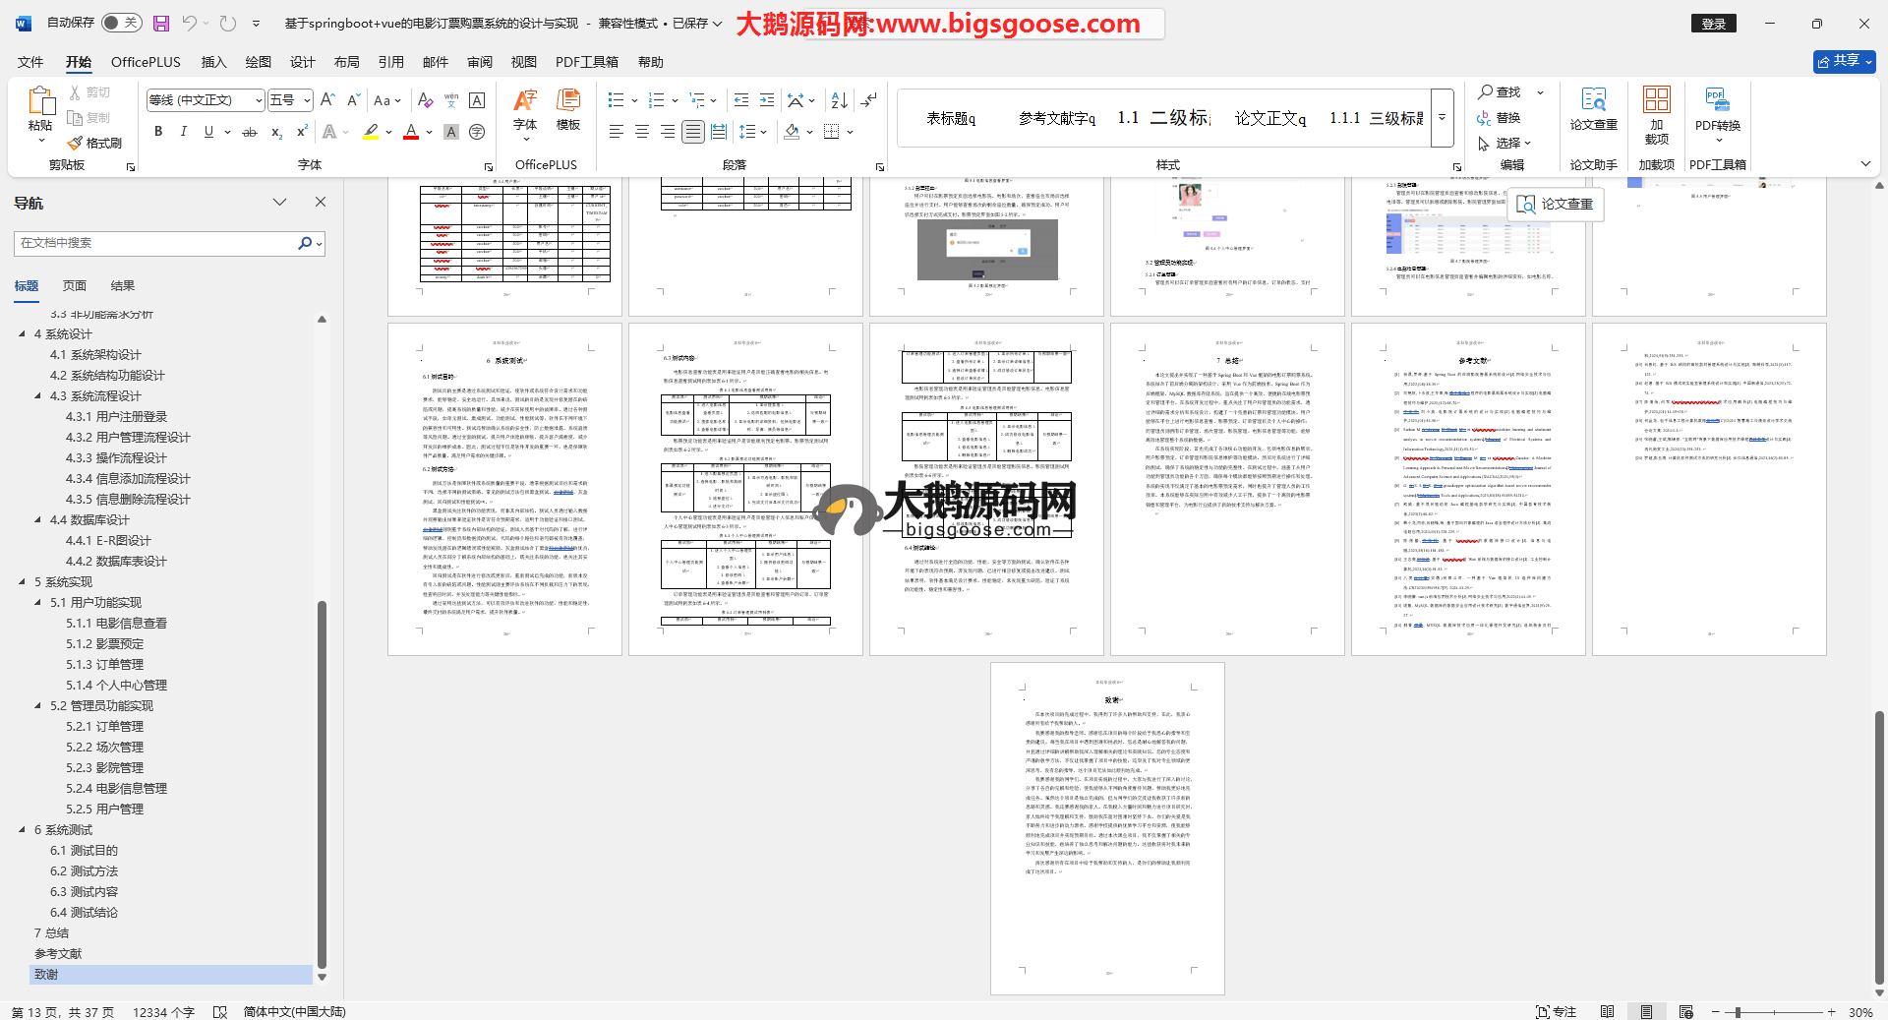Select the justify alignment icon

[x=693, y=132]
